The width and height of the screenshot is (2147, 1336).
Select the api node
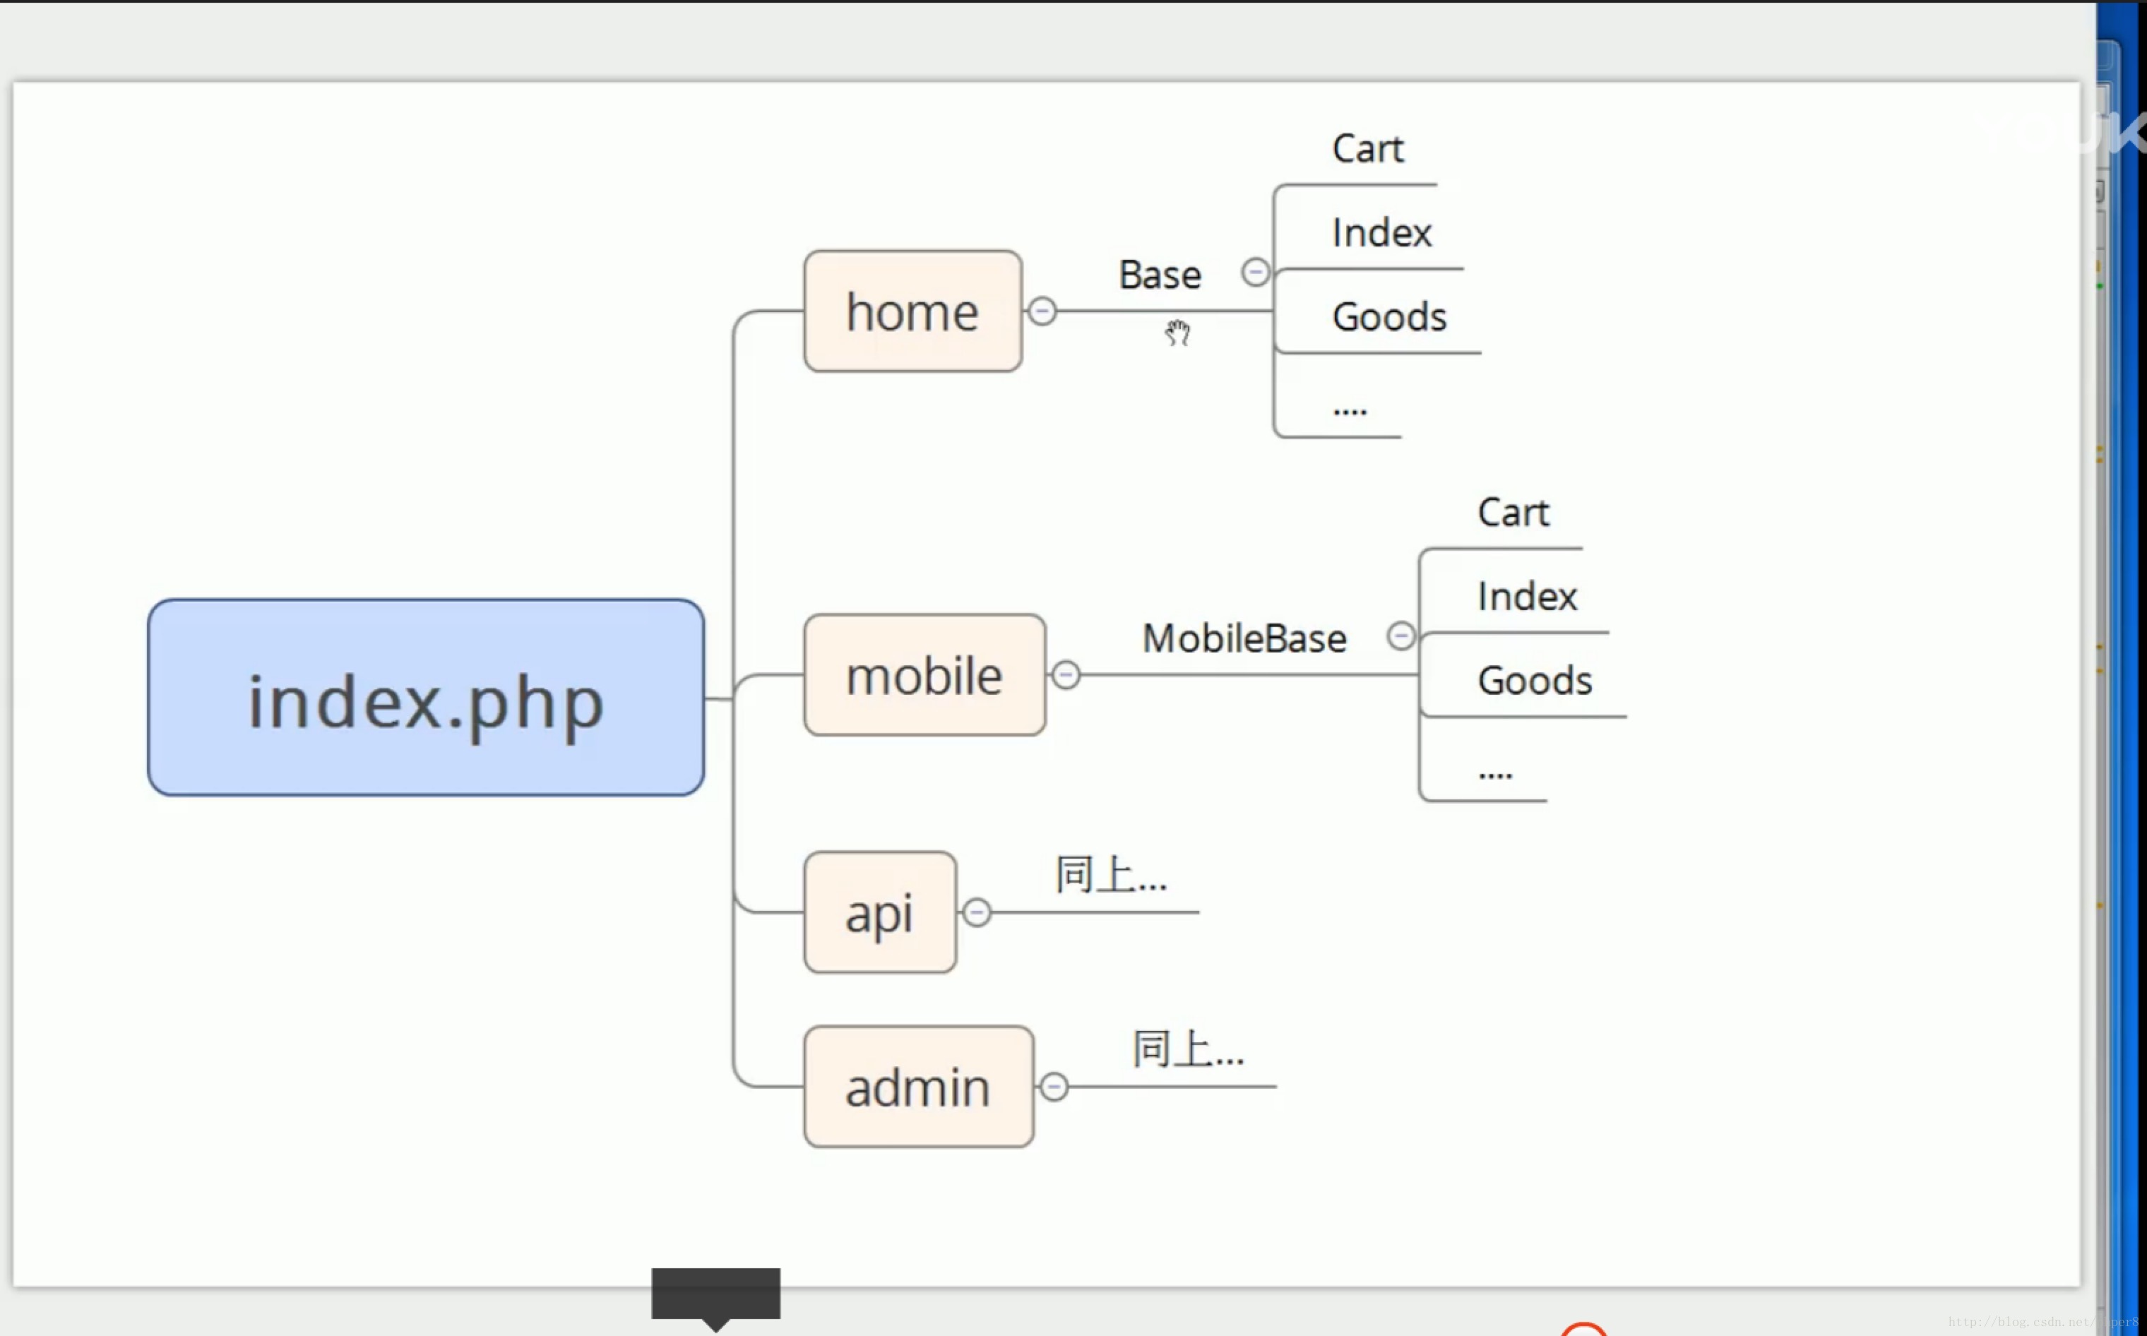[880, 912]
